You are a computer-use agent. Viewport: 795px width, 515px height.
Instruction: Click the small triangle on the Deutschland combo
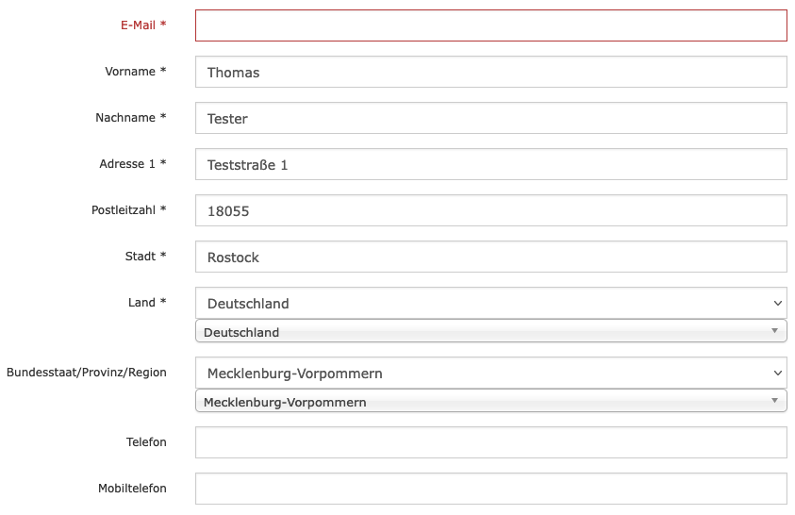[774, 331]
